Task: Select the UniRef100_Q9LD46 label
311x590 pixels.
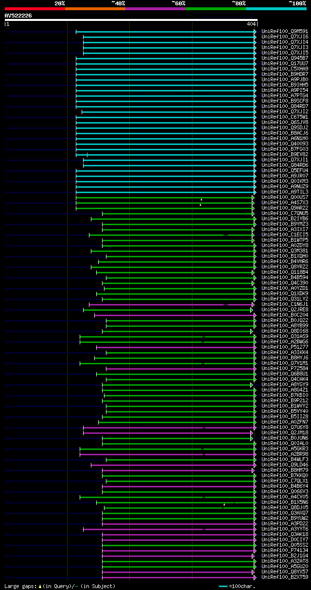Action: 285,465
